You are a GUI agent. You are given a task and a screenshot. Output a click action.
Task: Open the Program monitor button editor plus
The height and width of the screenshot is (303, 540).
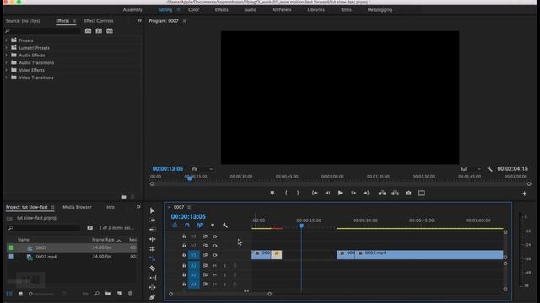(x=524, y=194)
